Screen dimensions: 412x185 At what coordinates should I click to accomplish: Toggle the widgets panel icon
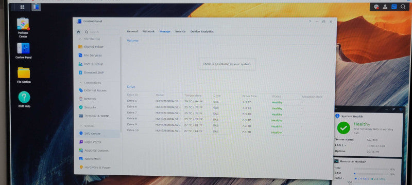point(394,7)
